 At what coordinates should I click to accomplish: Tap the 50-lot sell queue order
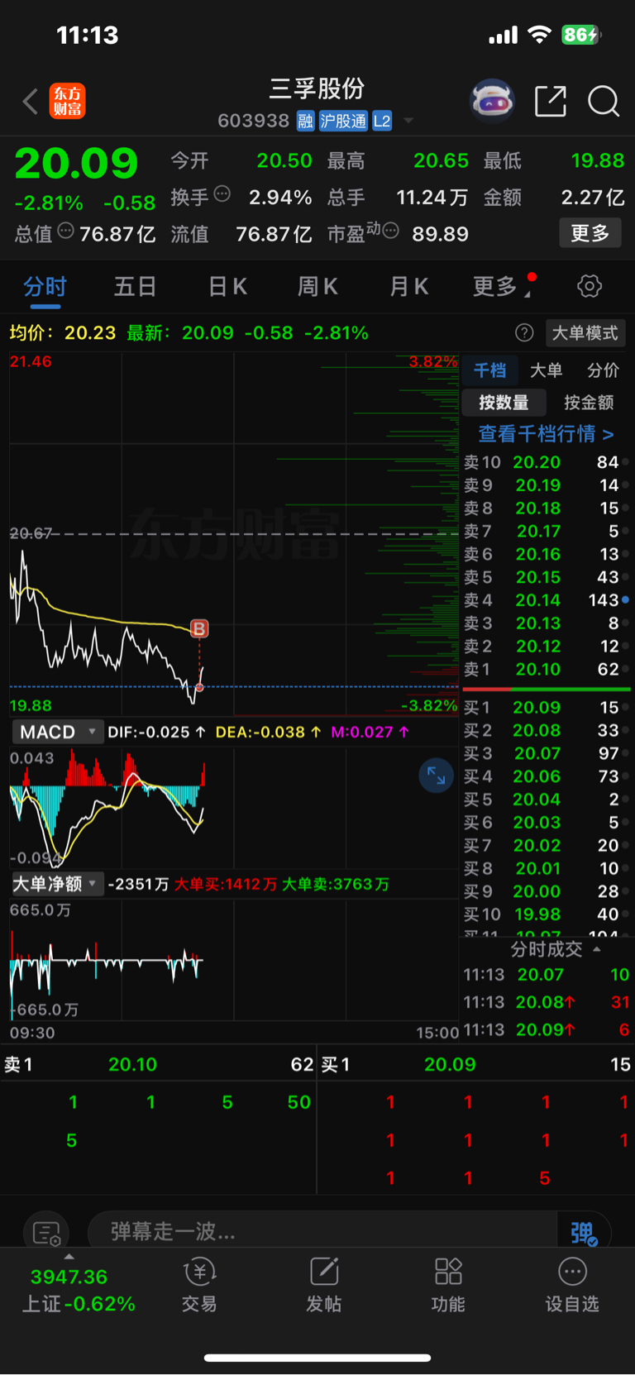click(x=298, y=1102)
